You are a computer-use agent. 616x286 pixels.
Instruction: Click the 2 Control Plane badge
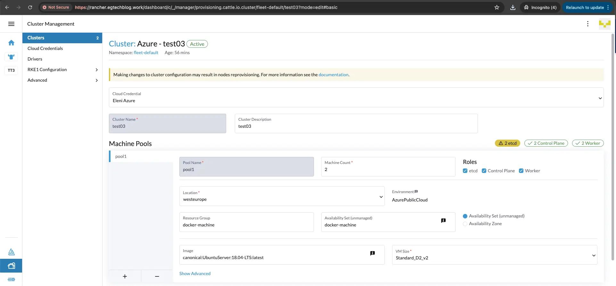tap(546, 143)
